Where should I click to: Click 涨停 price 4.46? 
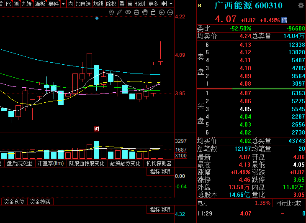[x=244, y=180]
